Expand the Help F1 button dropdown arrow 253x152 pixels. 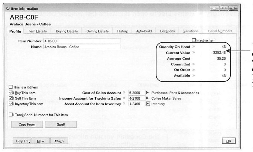tap(29, 142)
